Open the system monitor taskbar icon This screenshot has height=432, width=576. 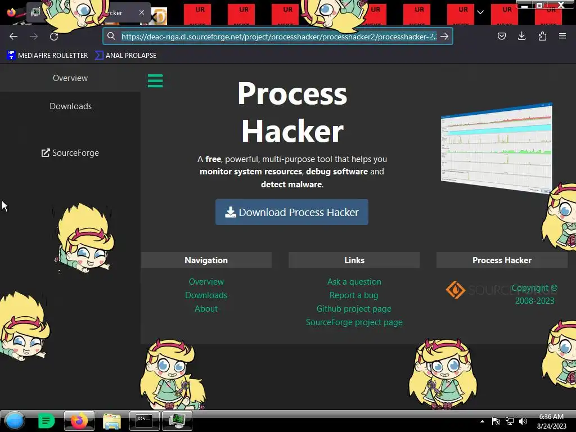[x=177, y=421]
